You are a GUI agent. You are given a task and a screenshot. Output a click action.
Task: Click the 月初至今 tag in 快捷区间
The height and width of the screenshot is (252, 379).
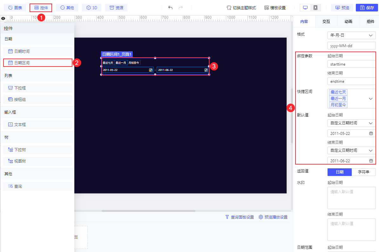338,105
